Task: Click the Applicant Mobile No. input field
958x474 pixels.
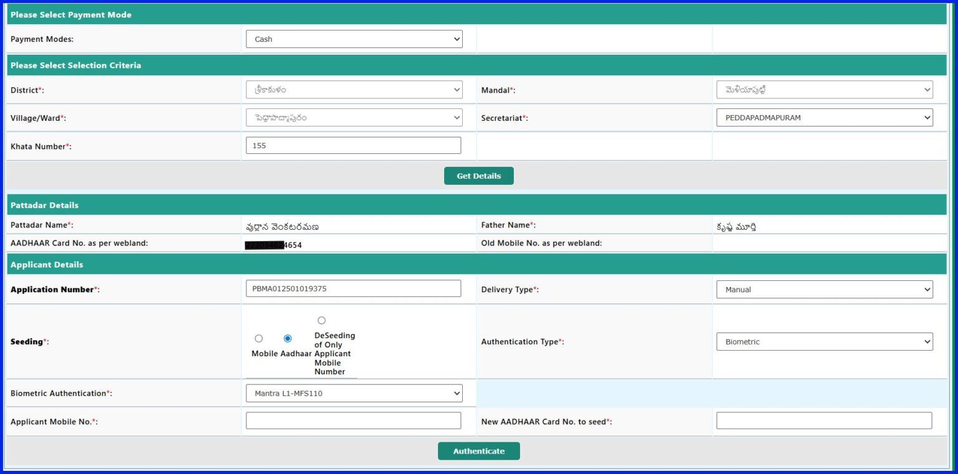Action: 354,420
